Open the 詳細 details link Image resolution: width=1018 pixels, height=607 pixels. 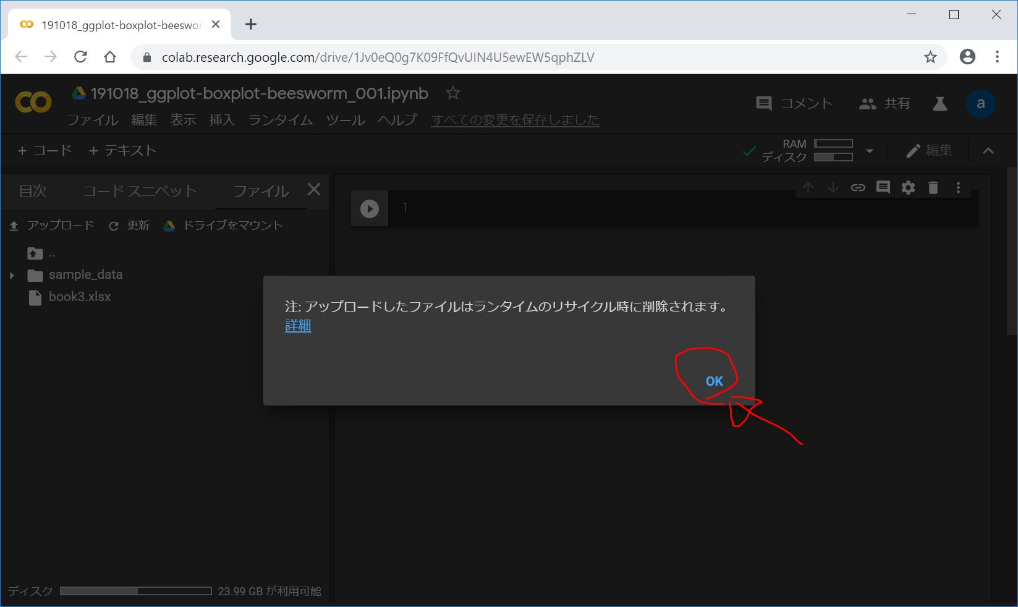coord(298,326)
